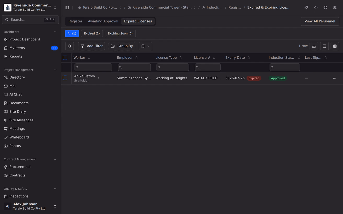This screenshot has width=343, height=214.
Task: Click the Worker column filter field
Action: (x=93, y=67)
